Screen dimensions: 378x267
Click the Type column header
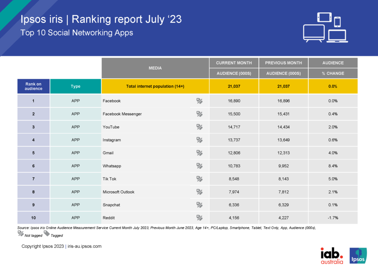[x=76, y=86]
